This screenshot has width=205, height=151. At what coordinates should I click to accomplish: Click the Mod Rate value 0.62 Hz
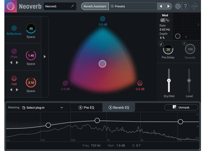click(x=165, y=30)
